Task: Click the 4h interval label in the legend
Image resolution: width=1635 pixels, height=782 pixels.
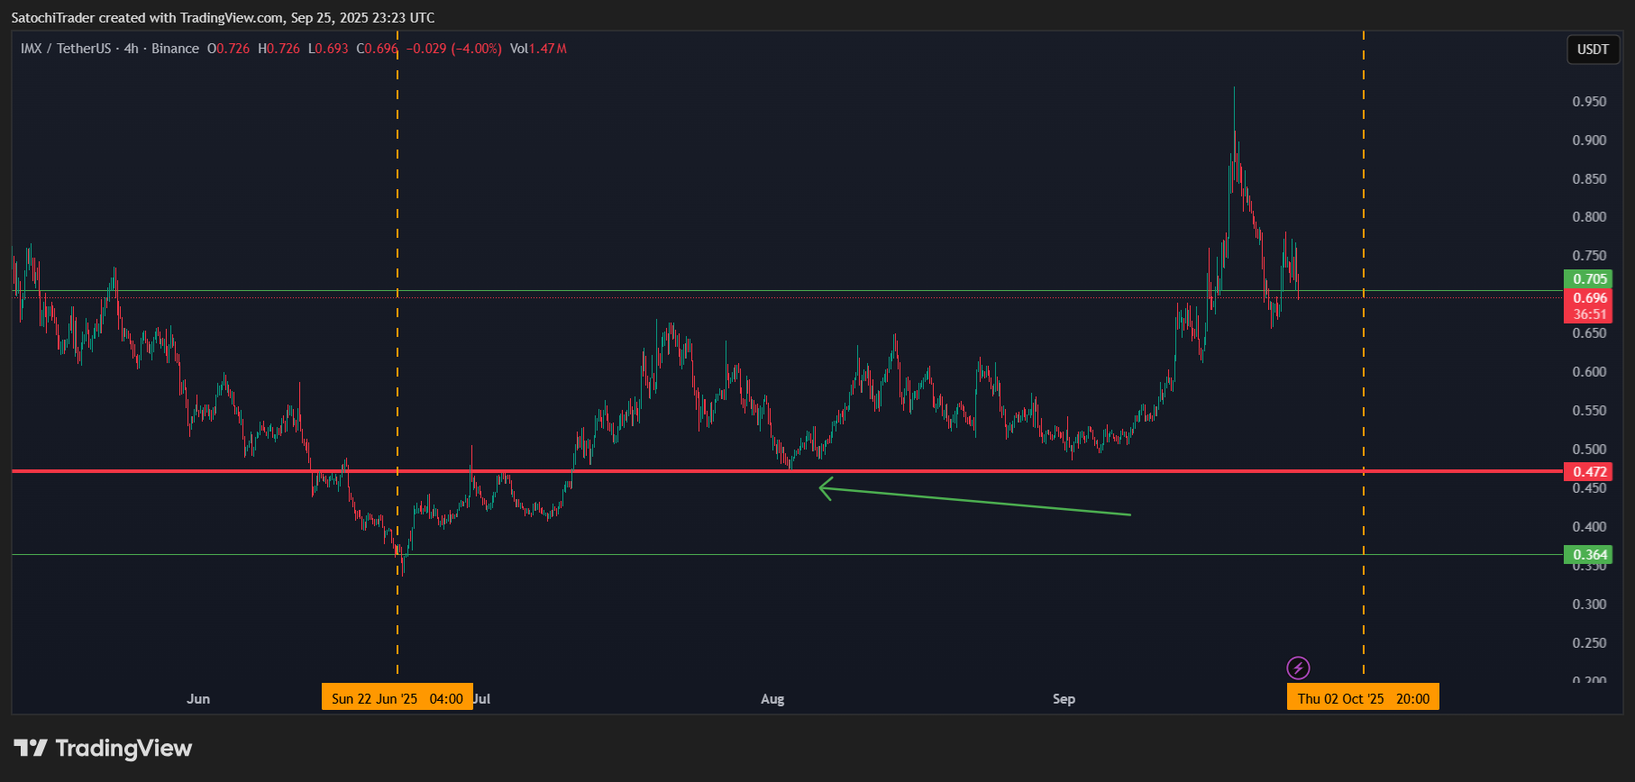Action: pyautogui.click(x=132, y=49)
